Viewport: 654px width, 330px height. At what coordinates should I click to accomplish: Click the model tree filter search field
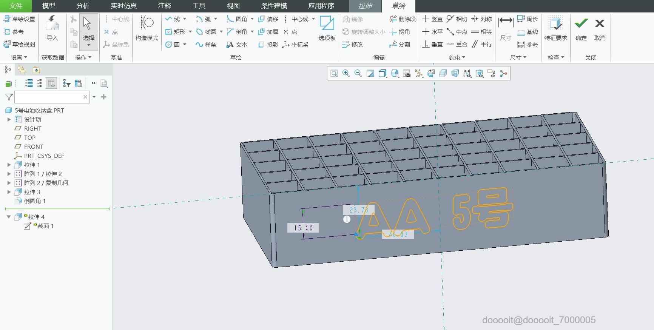coord(48,97)
